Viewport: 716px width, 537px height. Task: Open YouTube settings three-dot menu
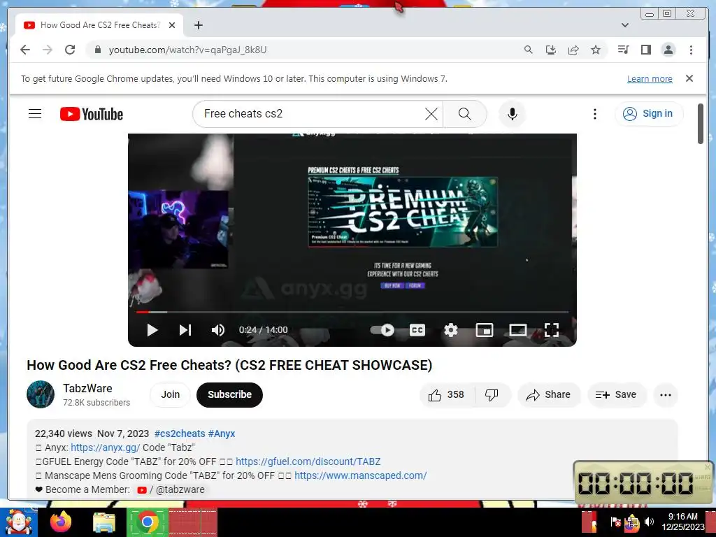point(594,114)
